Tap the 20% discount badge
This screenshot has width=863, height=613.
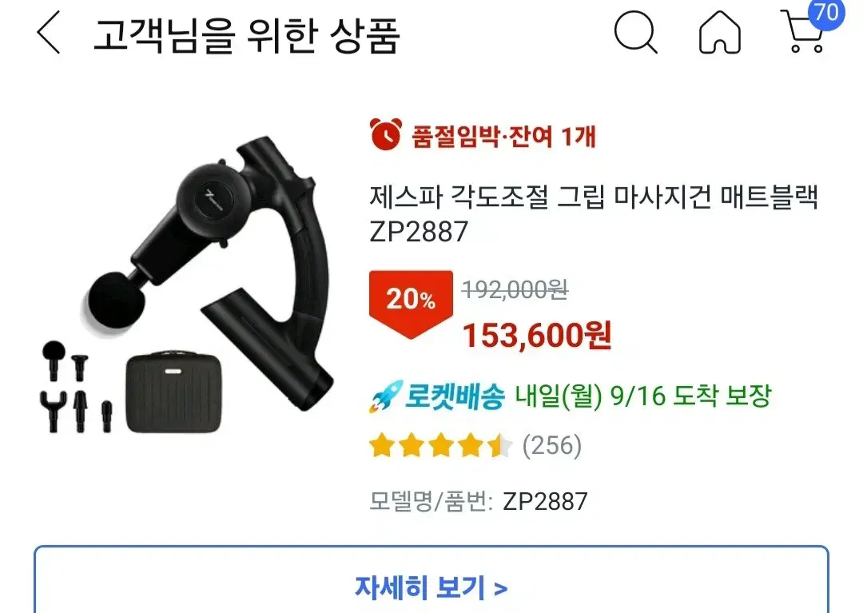411,303
